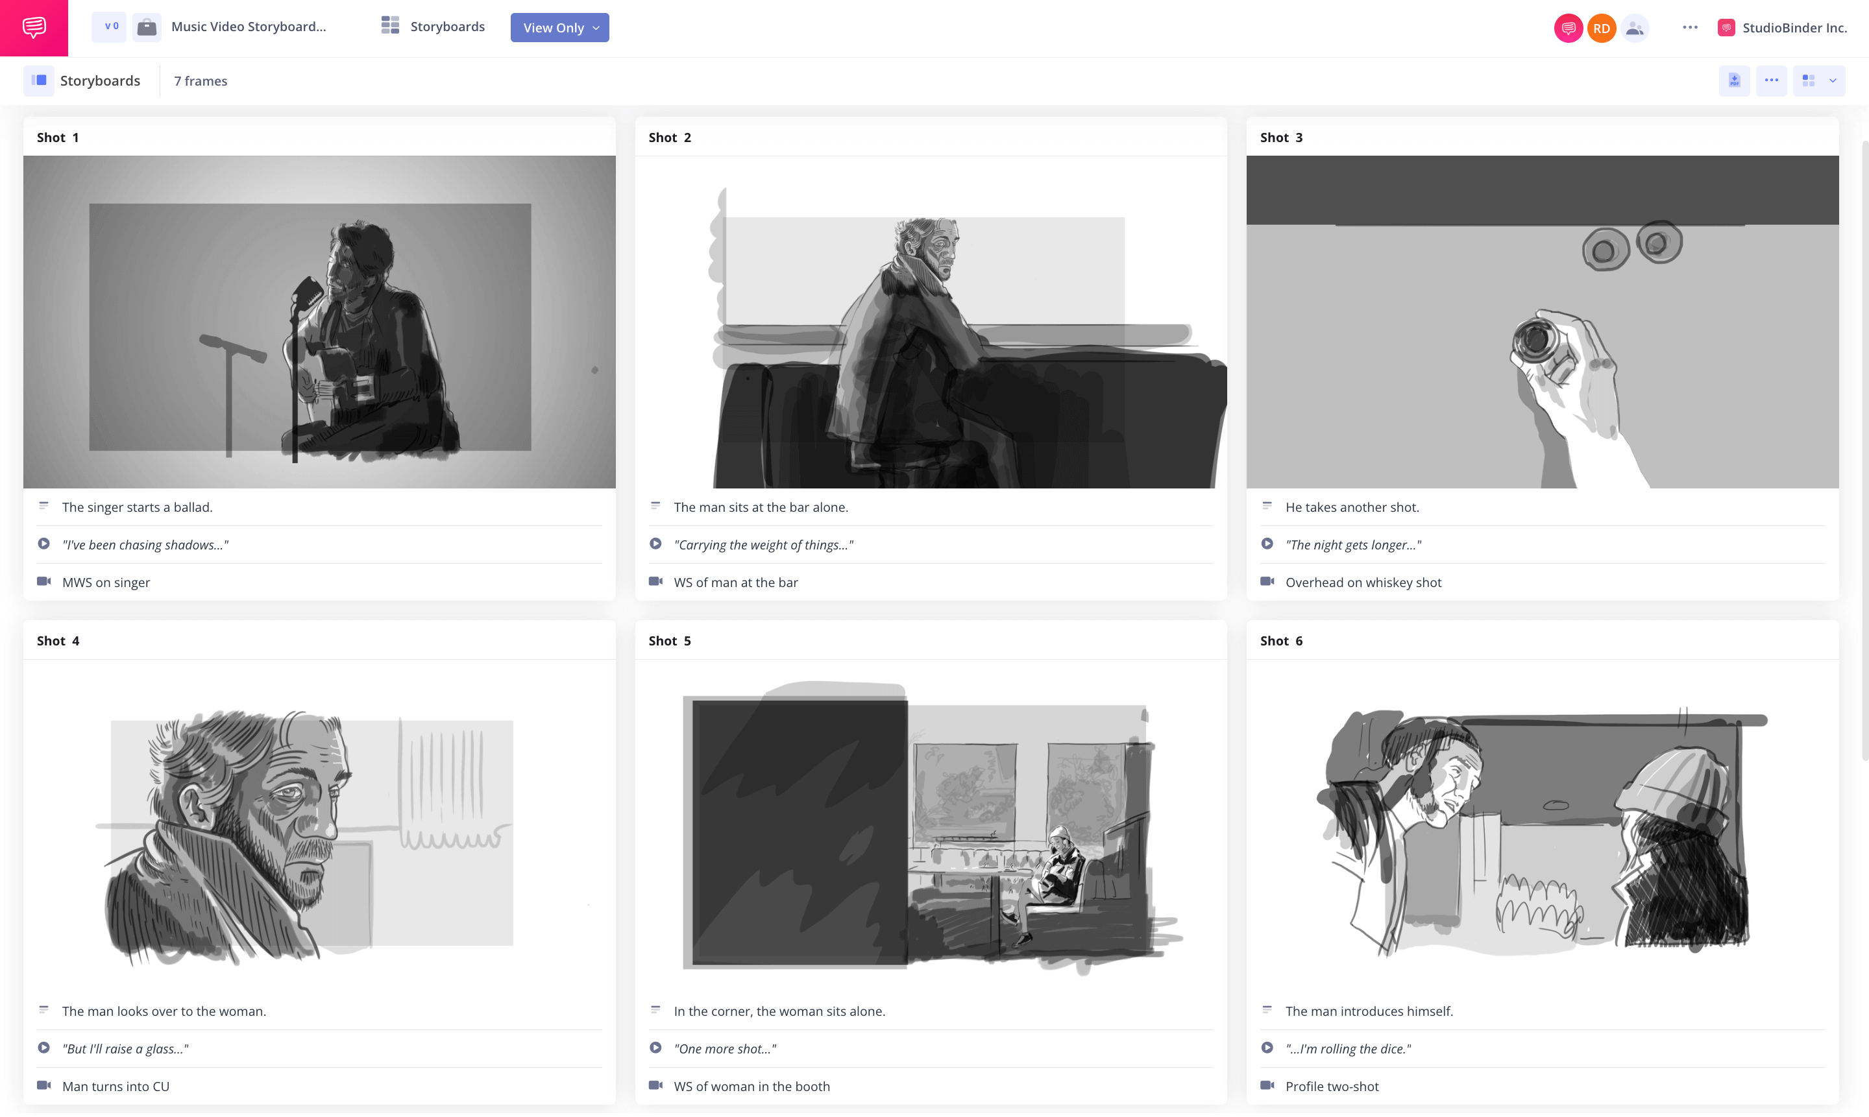Click the Music Video Storyboard filename tab
Screen dimensions: 1869x1117
point(251,27)
